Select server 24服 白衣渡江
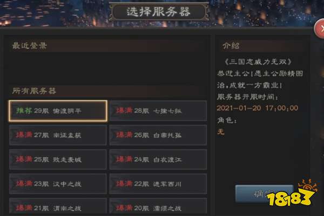The height and width of the screenshot is (216, 324). click(158, 159)
